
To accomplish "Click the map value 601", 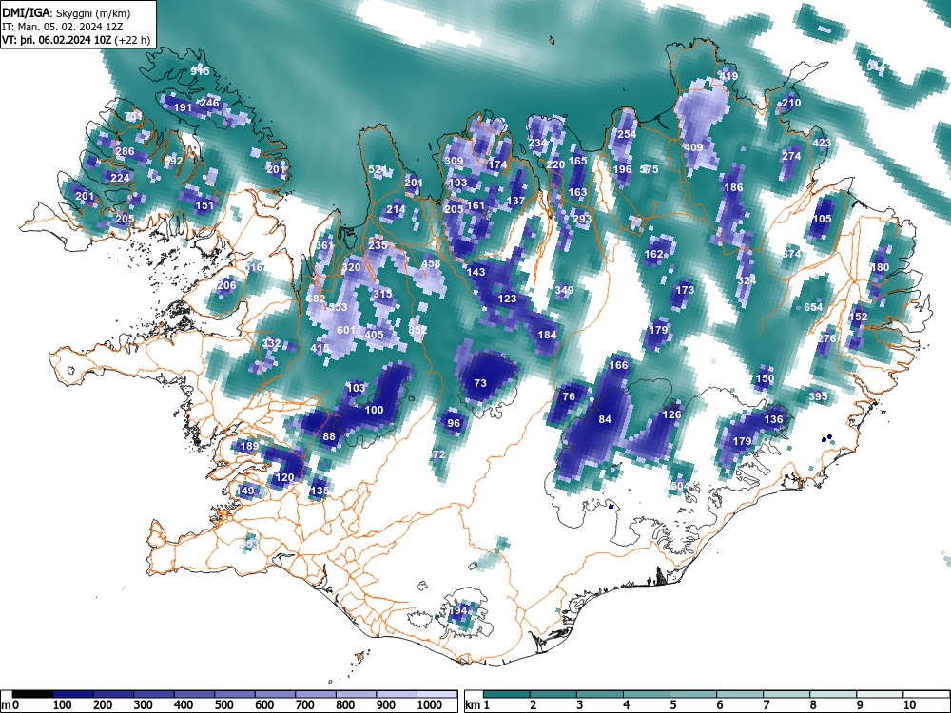I will (346, 331).
